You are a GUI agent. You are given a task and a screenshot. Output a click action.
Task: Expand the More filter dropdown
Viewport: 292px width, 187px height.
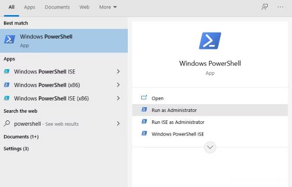108,7
